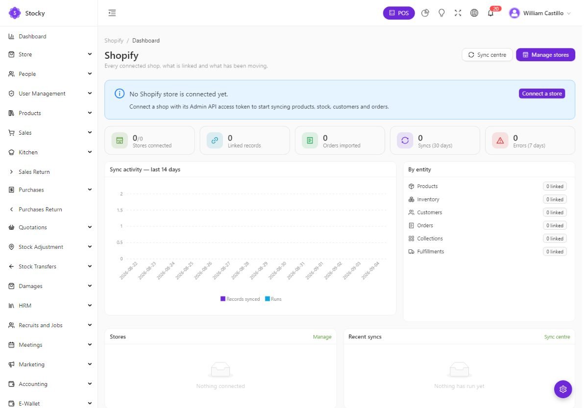Click the Inventory boxes icon in By entity
588x408 pixels.
411,199
